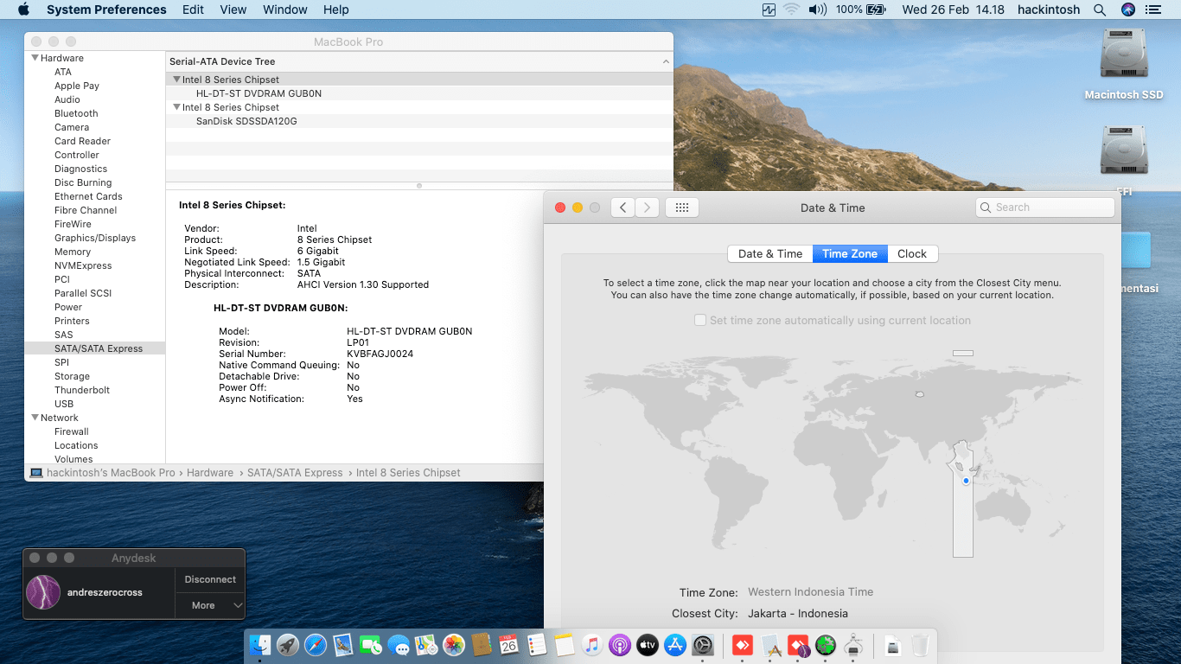
Task: Collapse the Hardware section in the sidebar
Action: point(35,58)
